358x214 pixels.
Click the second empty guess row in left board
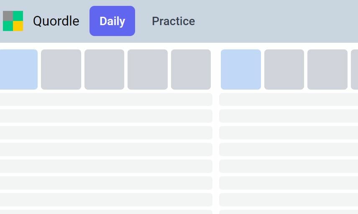106,116
